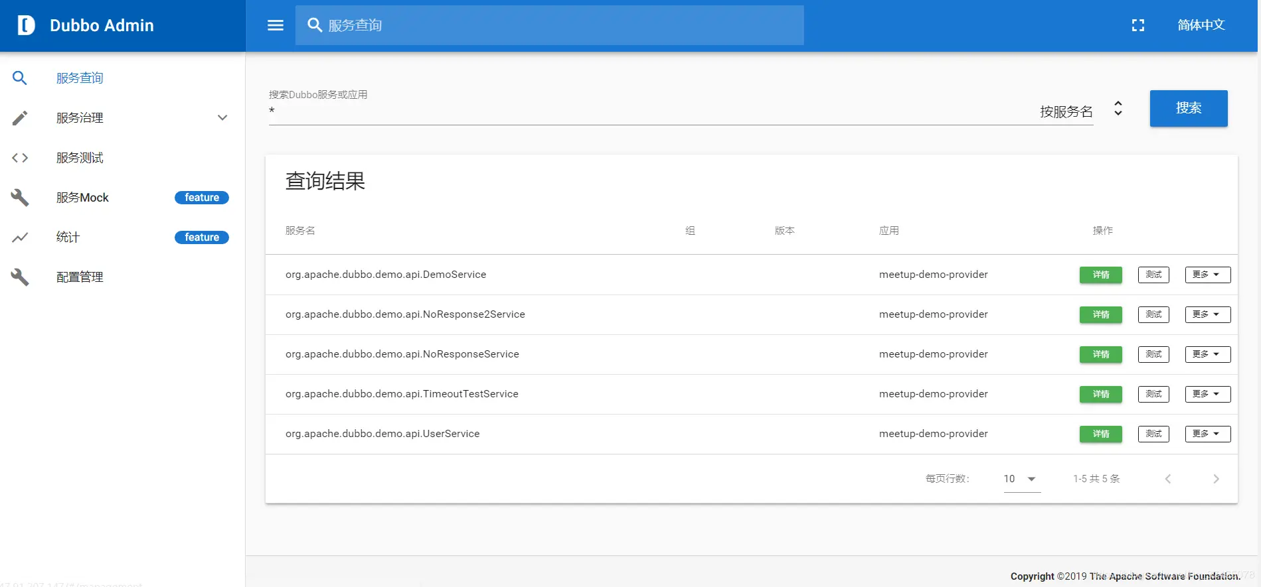Image resolution: width=1261 pixels, height=587 pixels.
Task: Click meetup-demo-provider in the DemoService row
Action: pos(934,275)
